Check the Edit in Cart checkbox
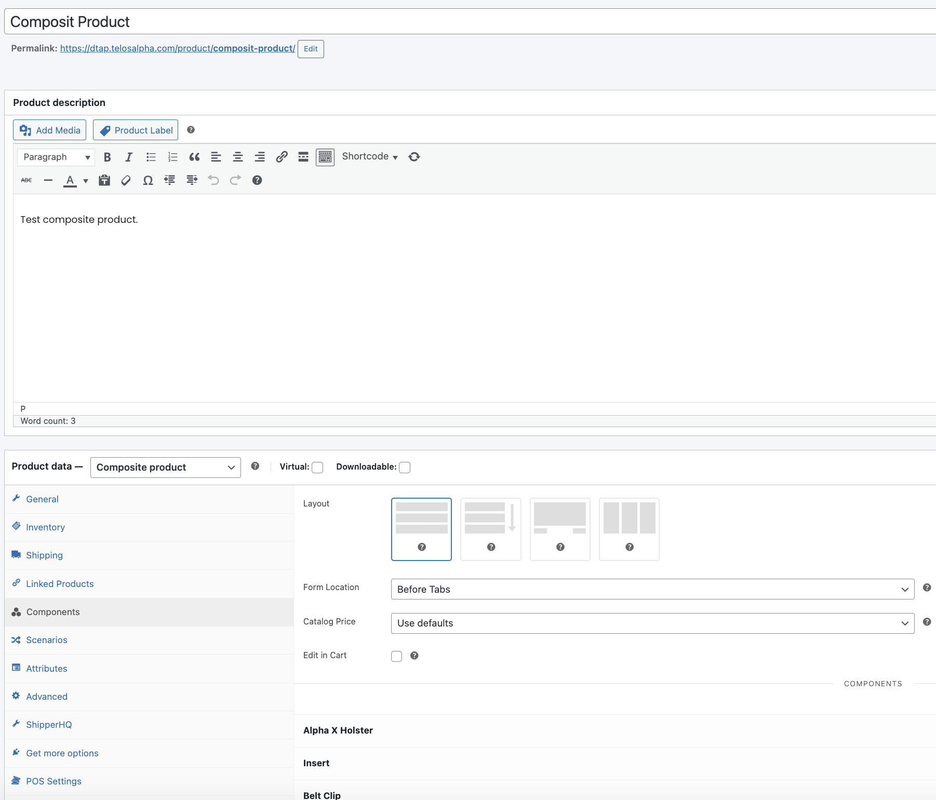The width and height of the screenshot is (936, 800). pyautogui.click(x=397, y=656)
